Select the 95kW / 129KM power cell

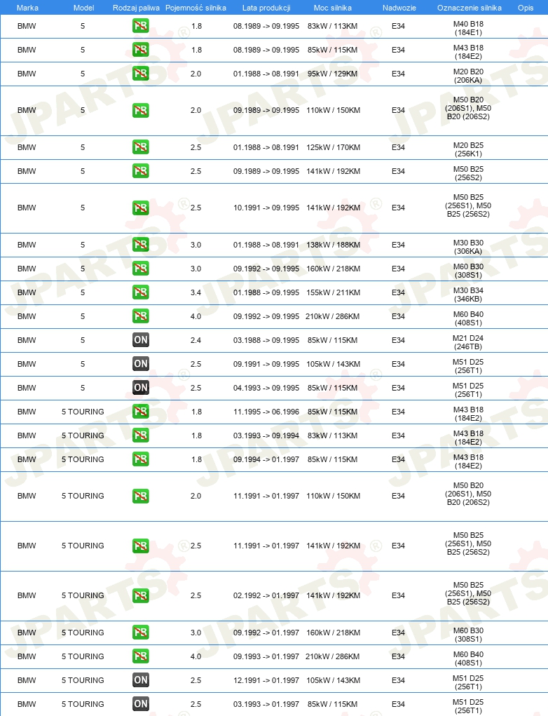[333, 74]
